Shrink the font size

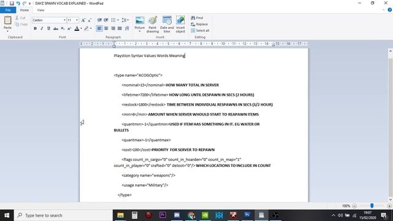coord(90,20)
